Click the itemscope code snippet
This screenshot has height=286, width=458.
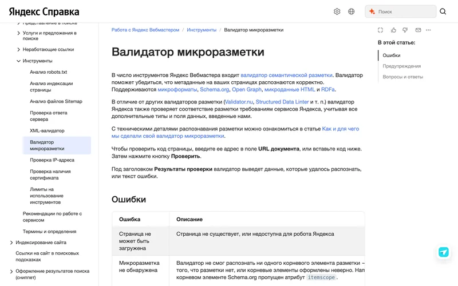[321, 277]
